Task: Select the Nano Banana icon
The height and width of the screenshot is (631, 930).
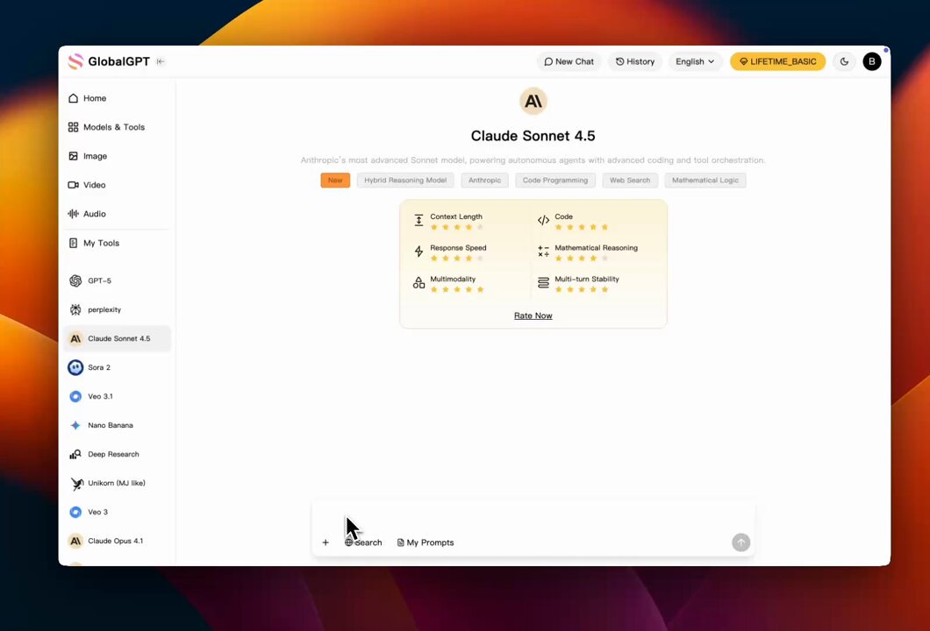Action: (x=75, y=425)
